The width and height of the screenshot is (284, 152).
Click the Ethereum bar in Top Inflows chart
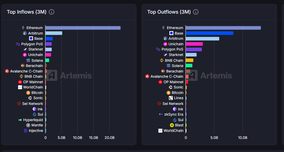pyautogui.click(x=83, y=28)
